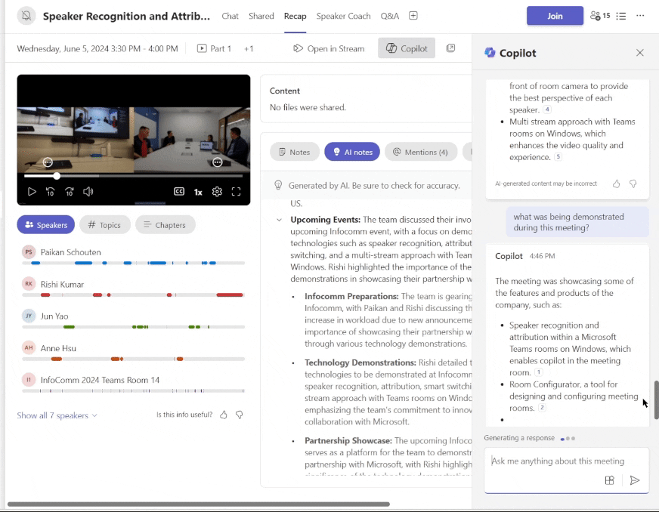Like the Copilot response with thumbs up
Viewport: 659px width, 512px height.
click(x=616, y=184)
